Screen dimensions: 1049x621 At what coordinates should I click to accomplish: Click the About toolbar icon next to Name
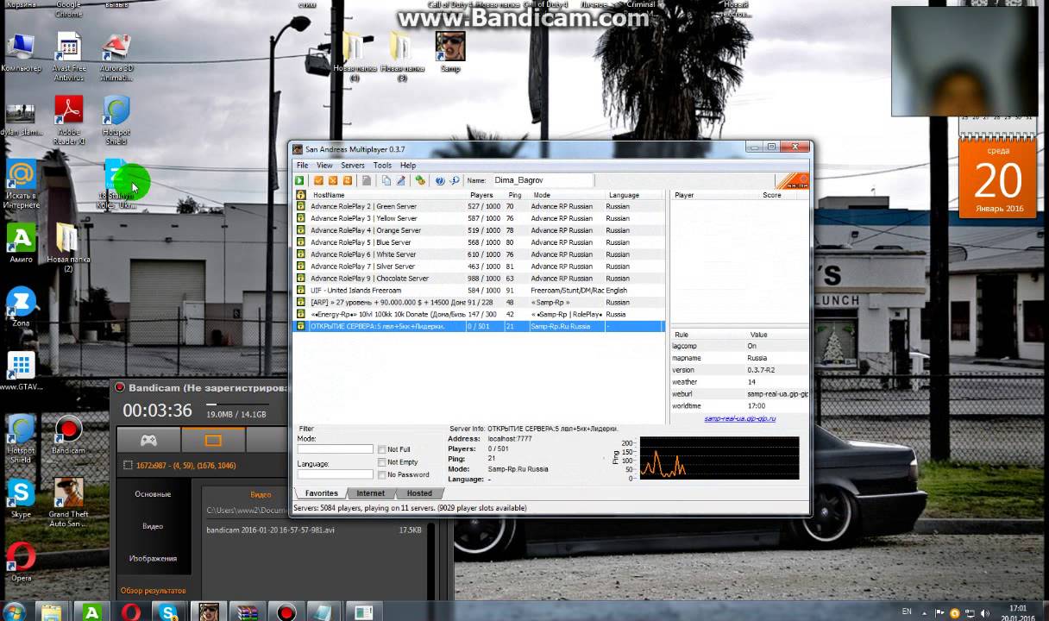click(454, 180)
